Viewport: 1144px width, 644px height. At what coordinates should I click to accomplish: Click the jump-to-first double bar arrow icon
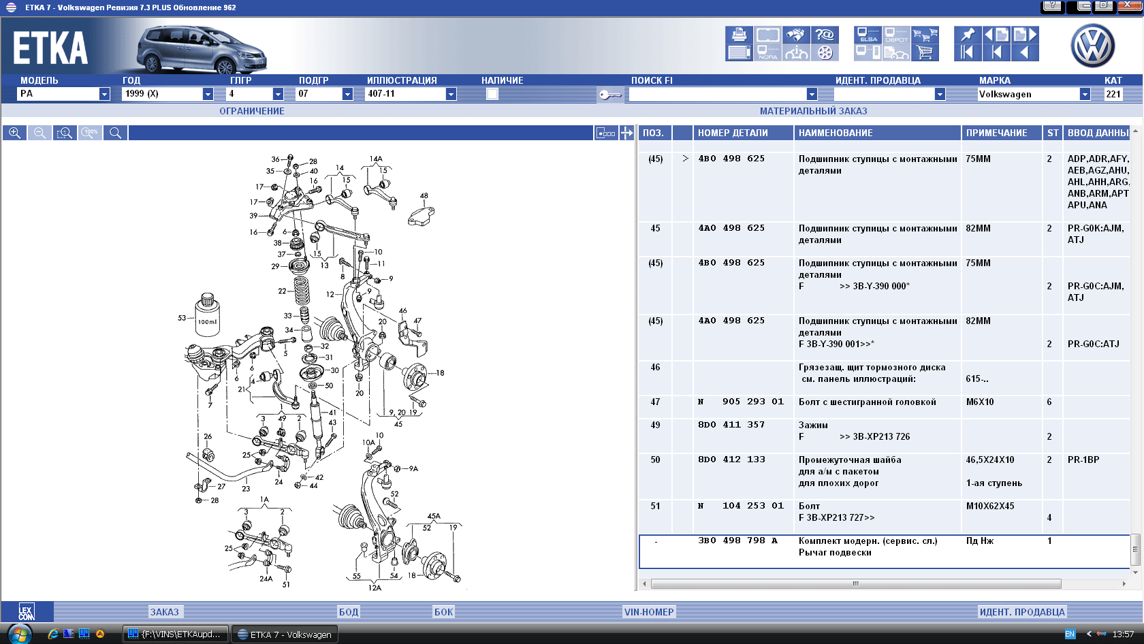(968, 52)
